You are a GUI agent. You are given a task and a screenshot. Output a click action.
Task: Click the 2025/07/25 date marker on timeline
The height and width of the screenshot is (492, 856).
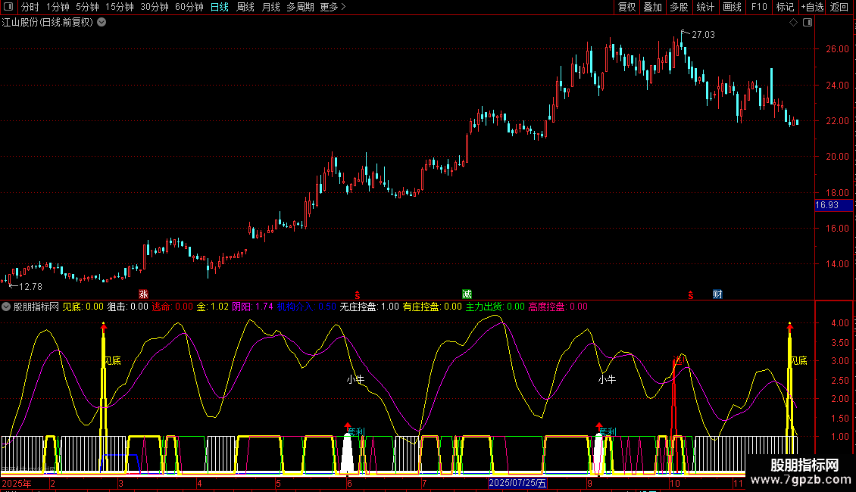[517, 483]
